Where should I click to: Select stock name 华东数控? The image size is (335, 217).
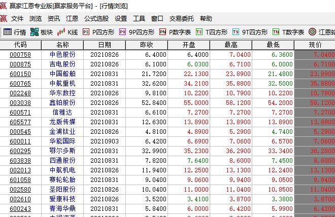(x=62, y=93)
